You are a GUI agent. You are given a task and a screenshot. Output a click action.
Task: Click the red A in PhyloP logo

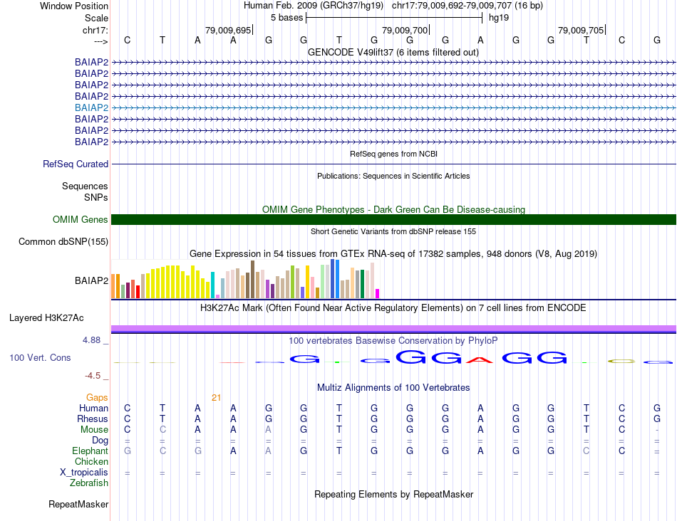tap(480, 360)
